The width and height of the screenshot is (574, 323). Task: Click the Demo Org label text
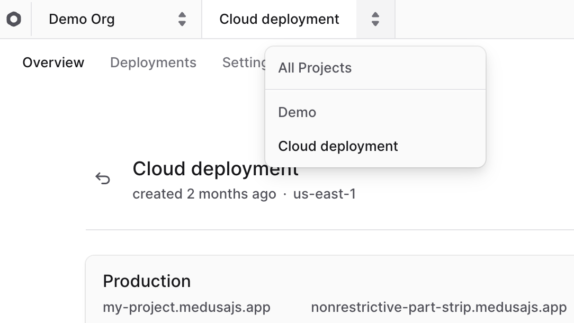coord(82,19)
